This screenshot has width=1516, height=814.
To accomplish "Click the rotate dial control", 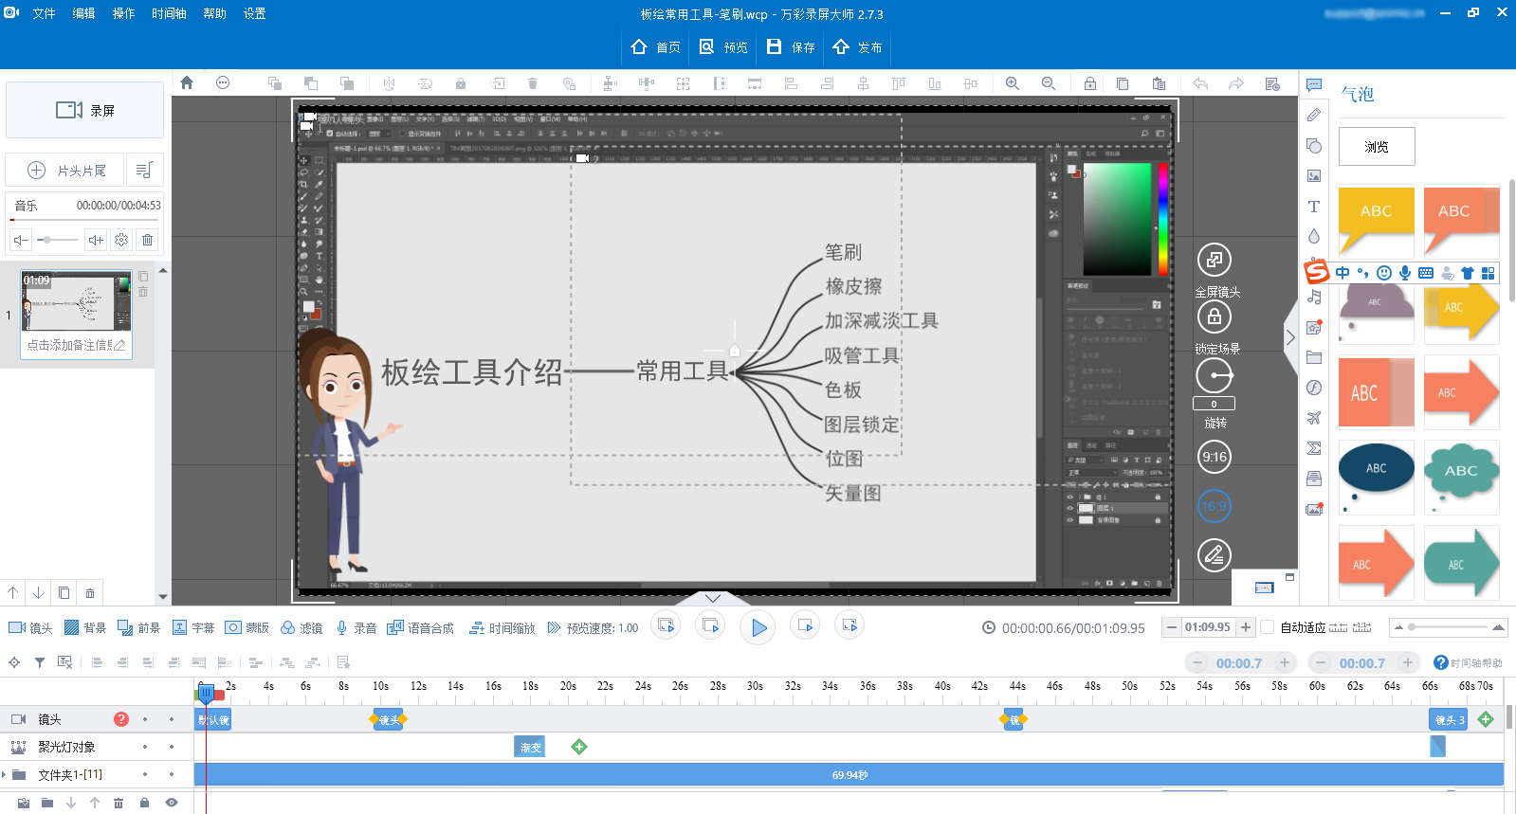I will pyautogui.click(x=1215, y=376).
